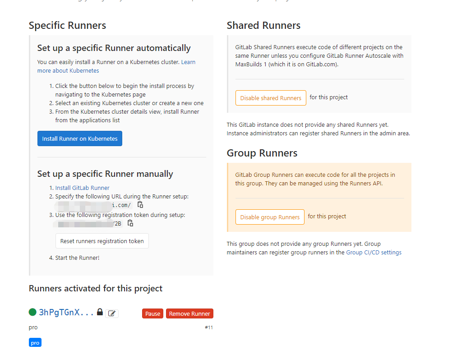Viewport: 466px width, 364px height.
Task: Click the edit pencil icon for runner 3hPgTGnX
Action: 112,313
